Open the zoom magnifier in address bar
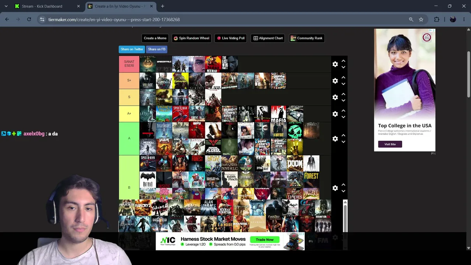 pyautogui.click(x=411, y=20)
